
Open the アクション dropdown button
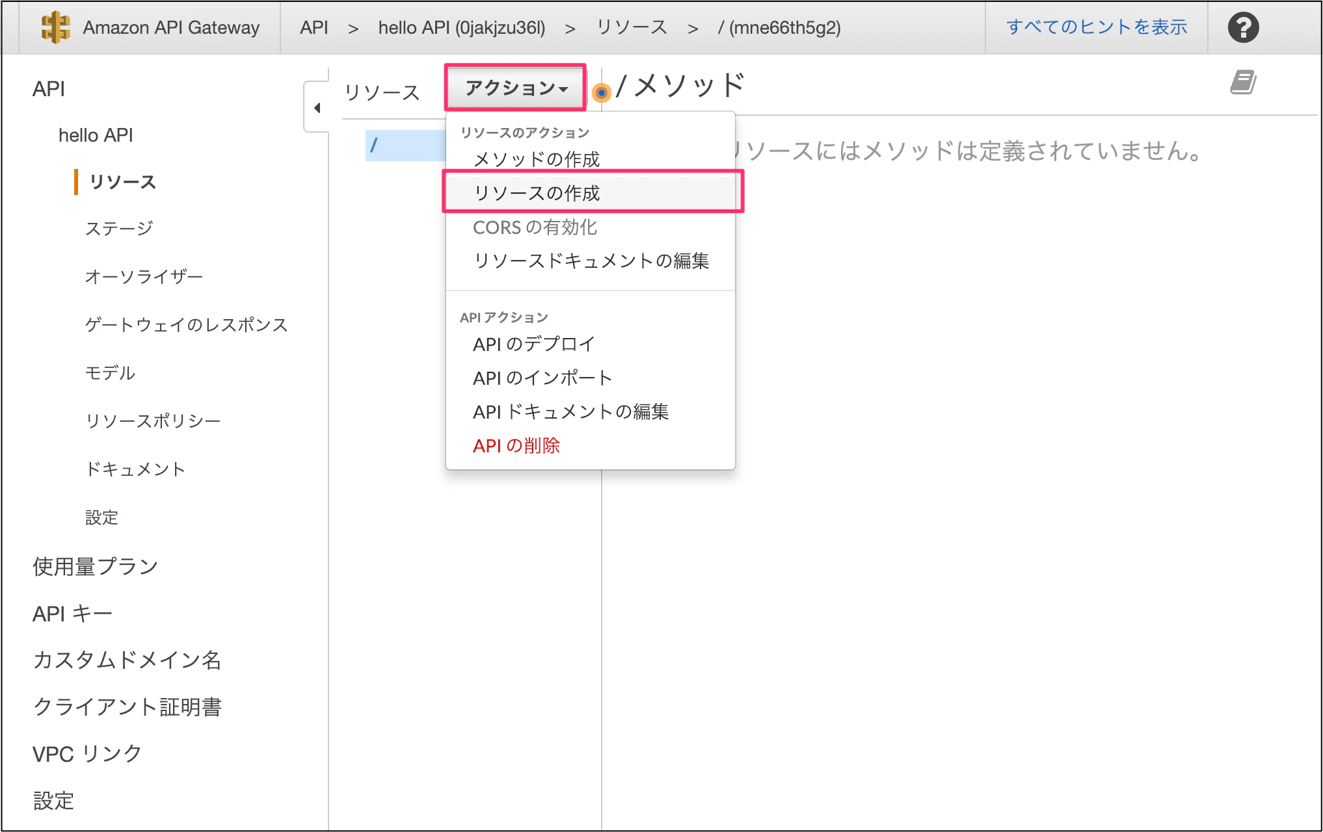coord(516,87)
